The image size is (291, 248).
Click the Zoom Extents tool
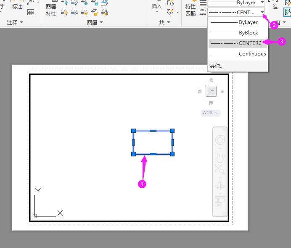(220, 169)
